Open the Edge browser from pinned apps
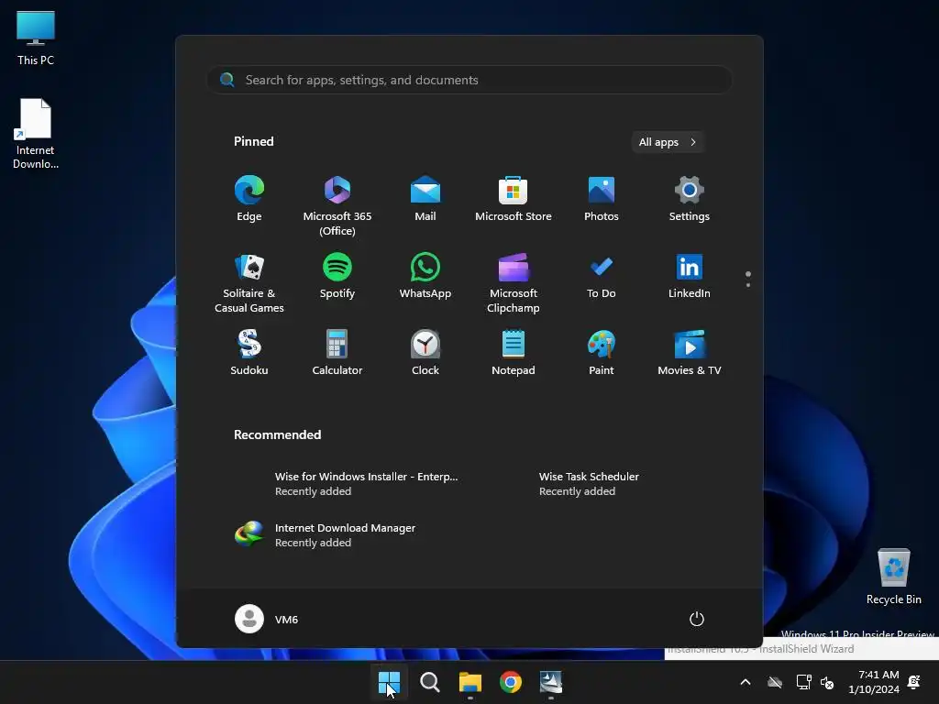The height and width of the screenshot is (704, 939). pos(249,199)
